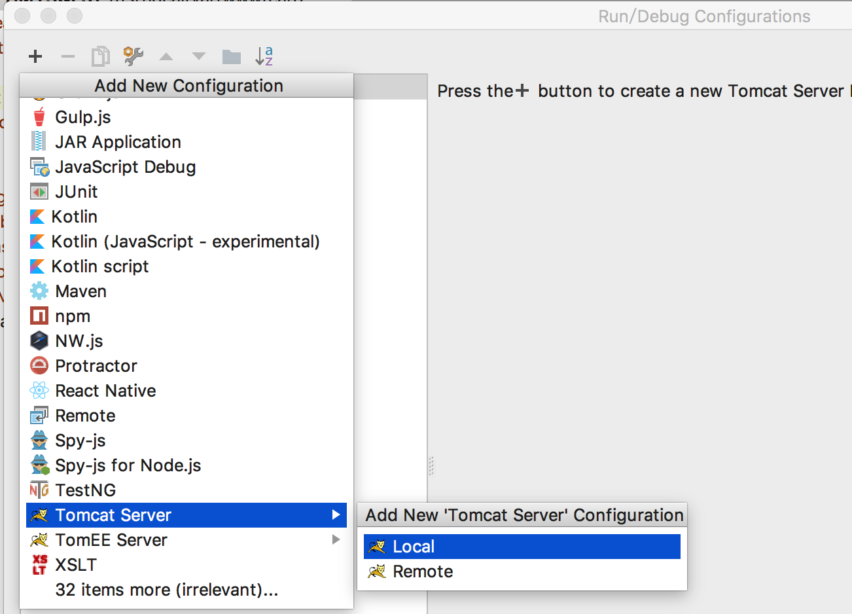Click the Protractor icon
This screenshot has height=614, width=852.
point(39,366)
